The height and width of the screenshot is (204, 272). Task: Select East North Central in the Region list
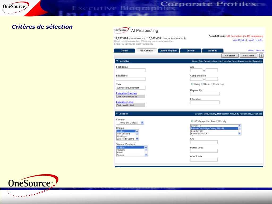pyautogui.click(x=126, y=139)
